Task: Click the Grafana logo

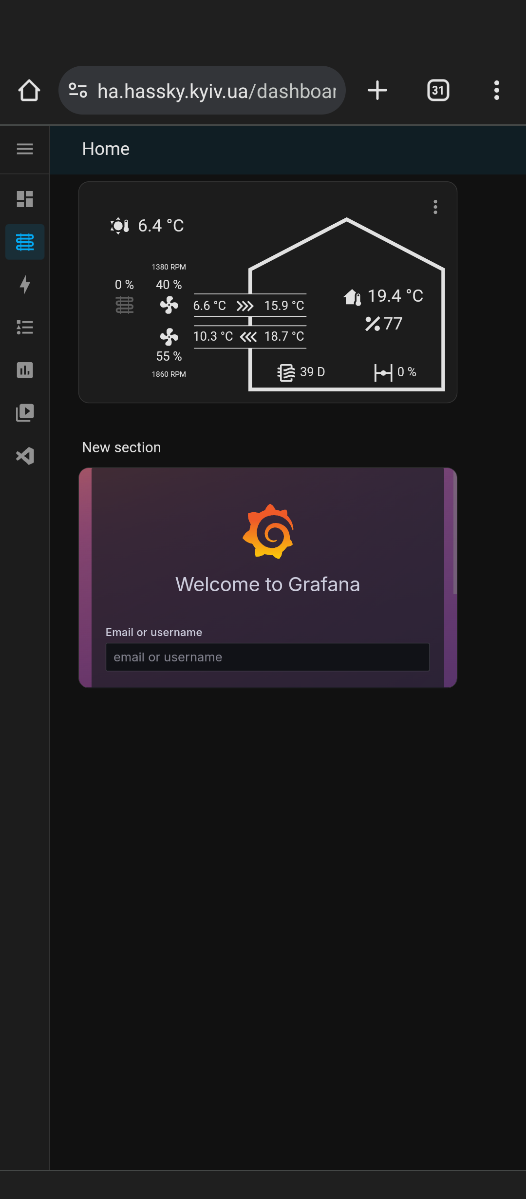Action: tap(268, 531)
